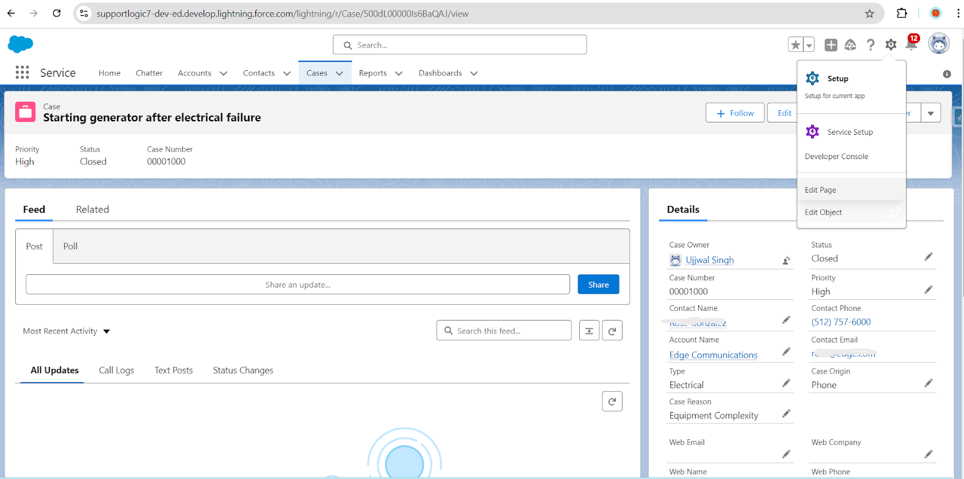
Task: Open the Chatter navigation tab
Action: pos(149,73)
